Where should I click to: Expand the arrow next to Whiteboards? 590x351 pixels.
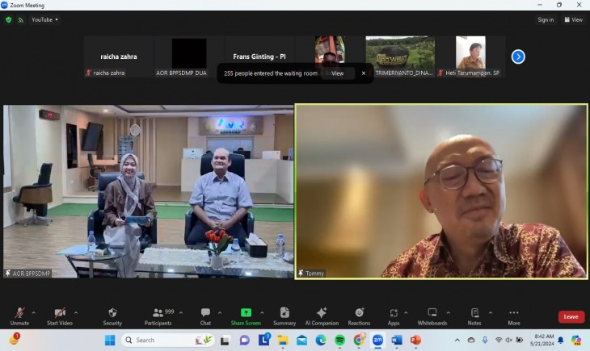point(448,312)
